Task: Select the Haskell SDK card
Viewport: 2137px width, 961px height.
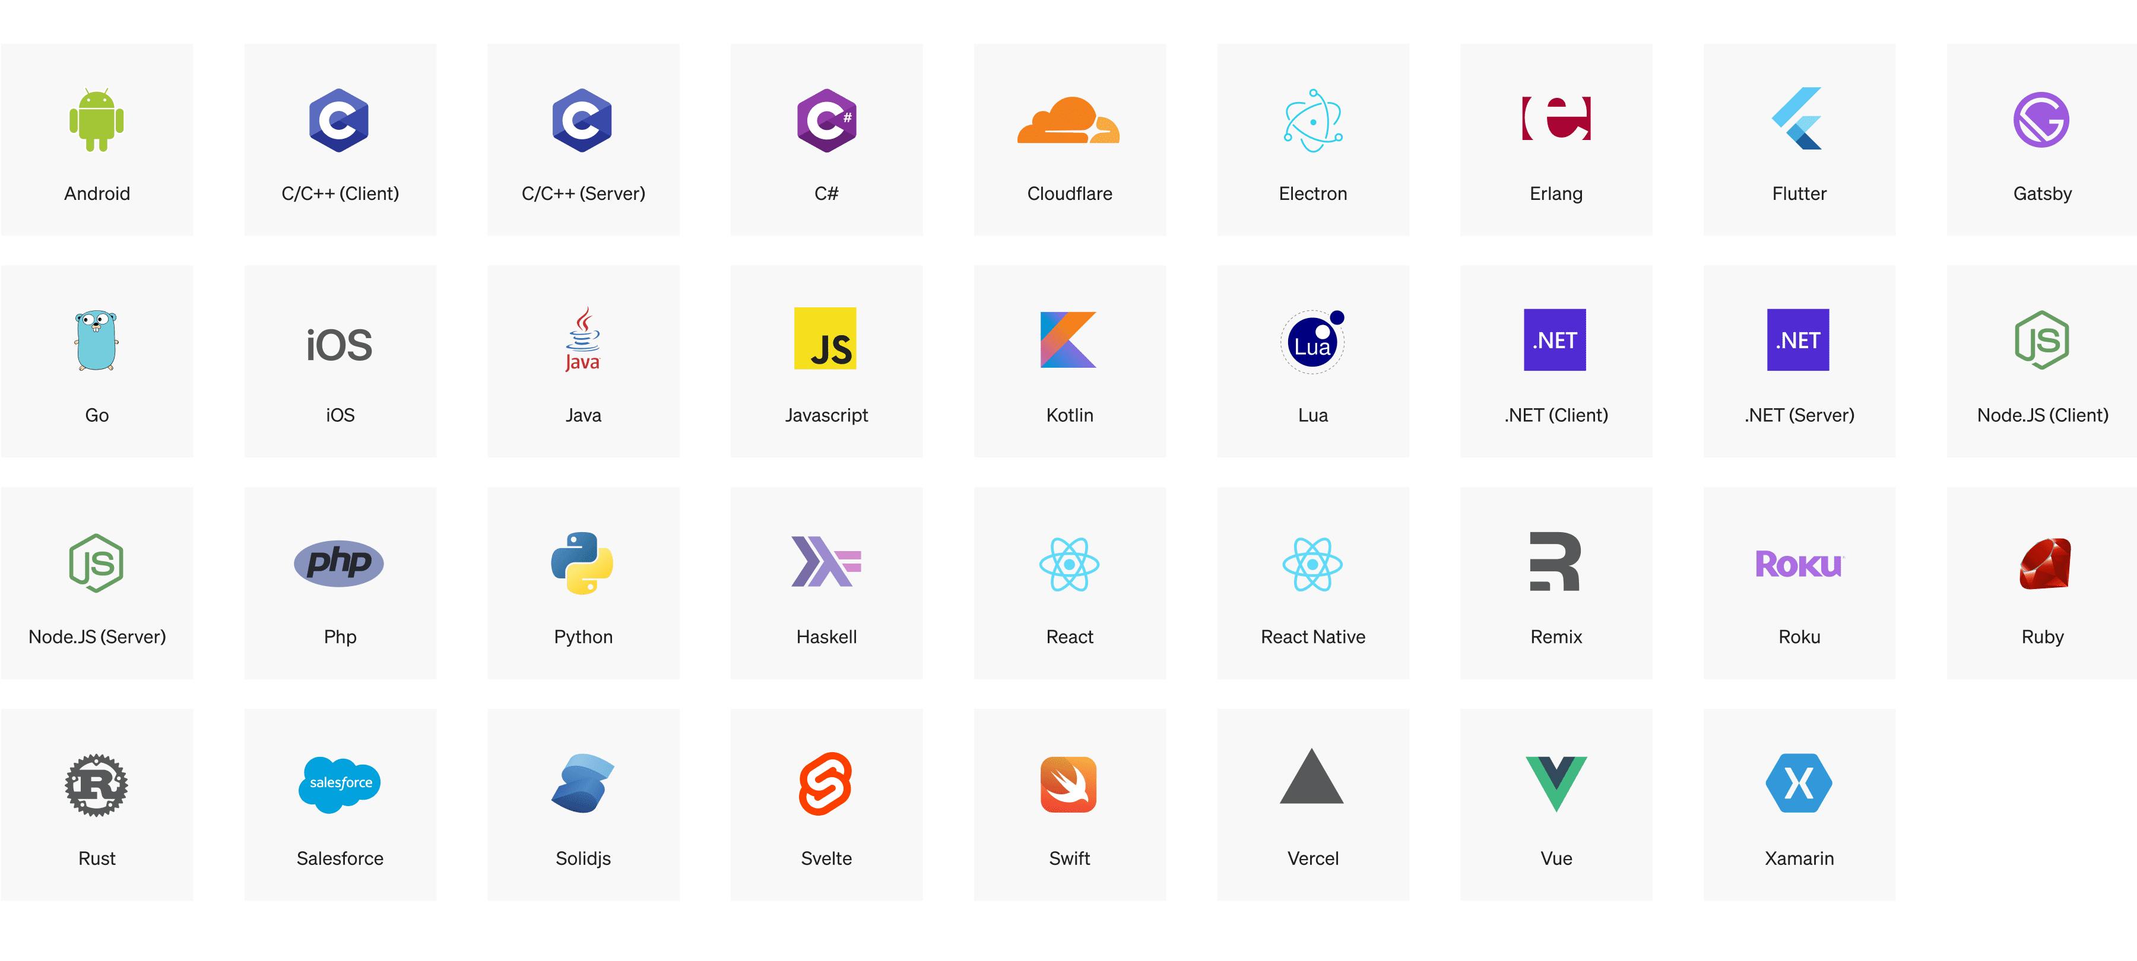Action: pyautogui.click(x=826, y=583)
